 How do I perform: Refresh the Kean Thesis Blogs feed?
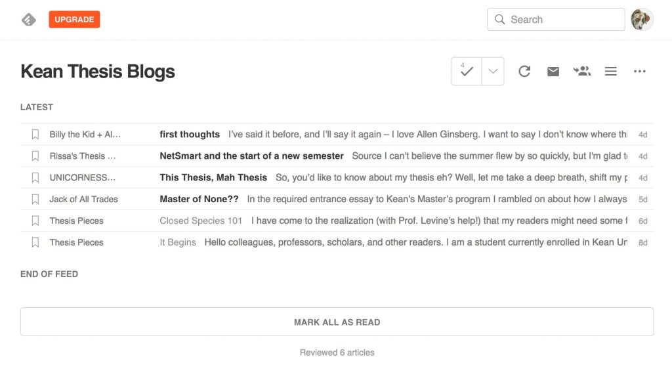(524, 72)
